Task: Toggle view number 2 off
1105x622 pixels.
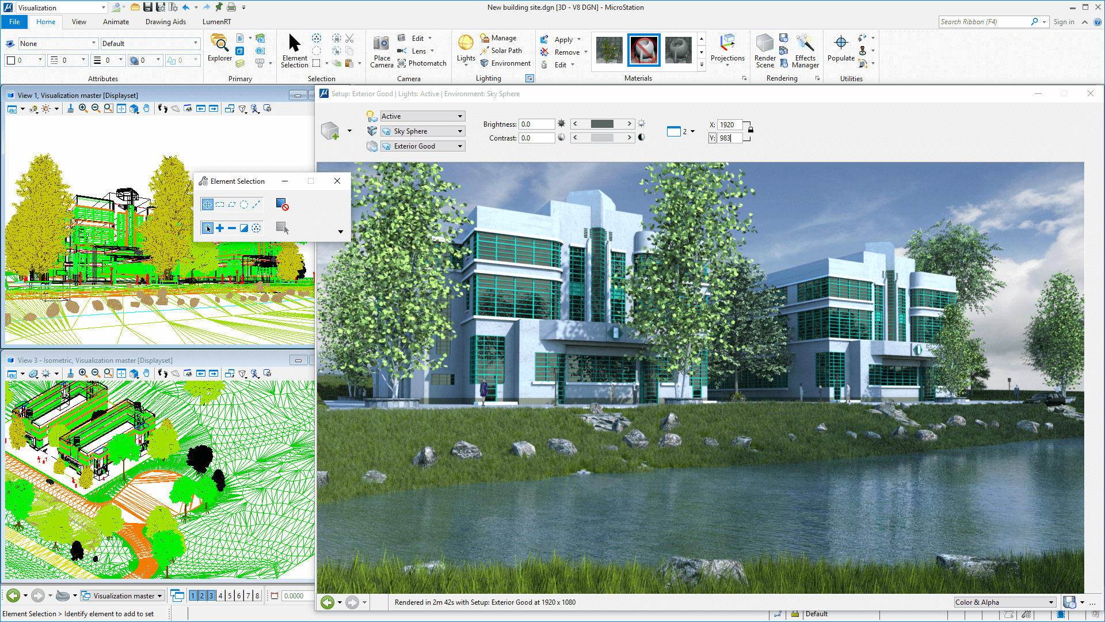Action: [x=202, y=596]
